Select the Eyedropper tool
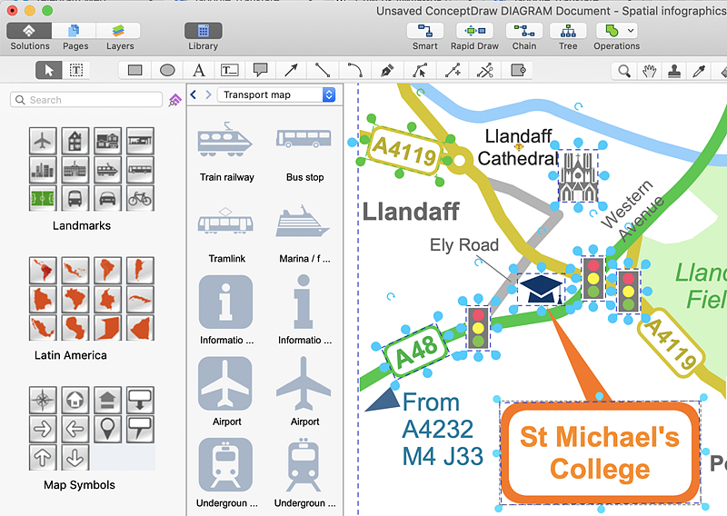This screenshot has width=727, height=516. pyautogui.click(x=699, y=71)
